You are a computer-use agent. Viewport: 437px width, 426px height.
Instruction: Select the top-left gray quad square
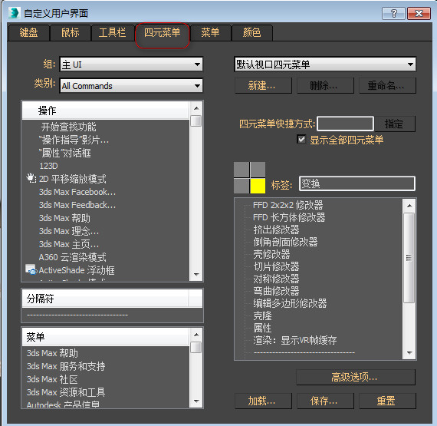(x=242, y=170)
